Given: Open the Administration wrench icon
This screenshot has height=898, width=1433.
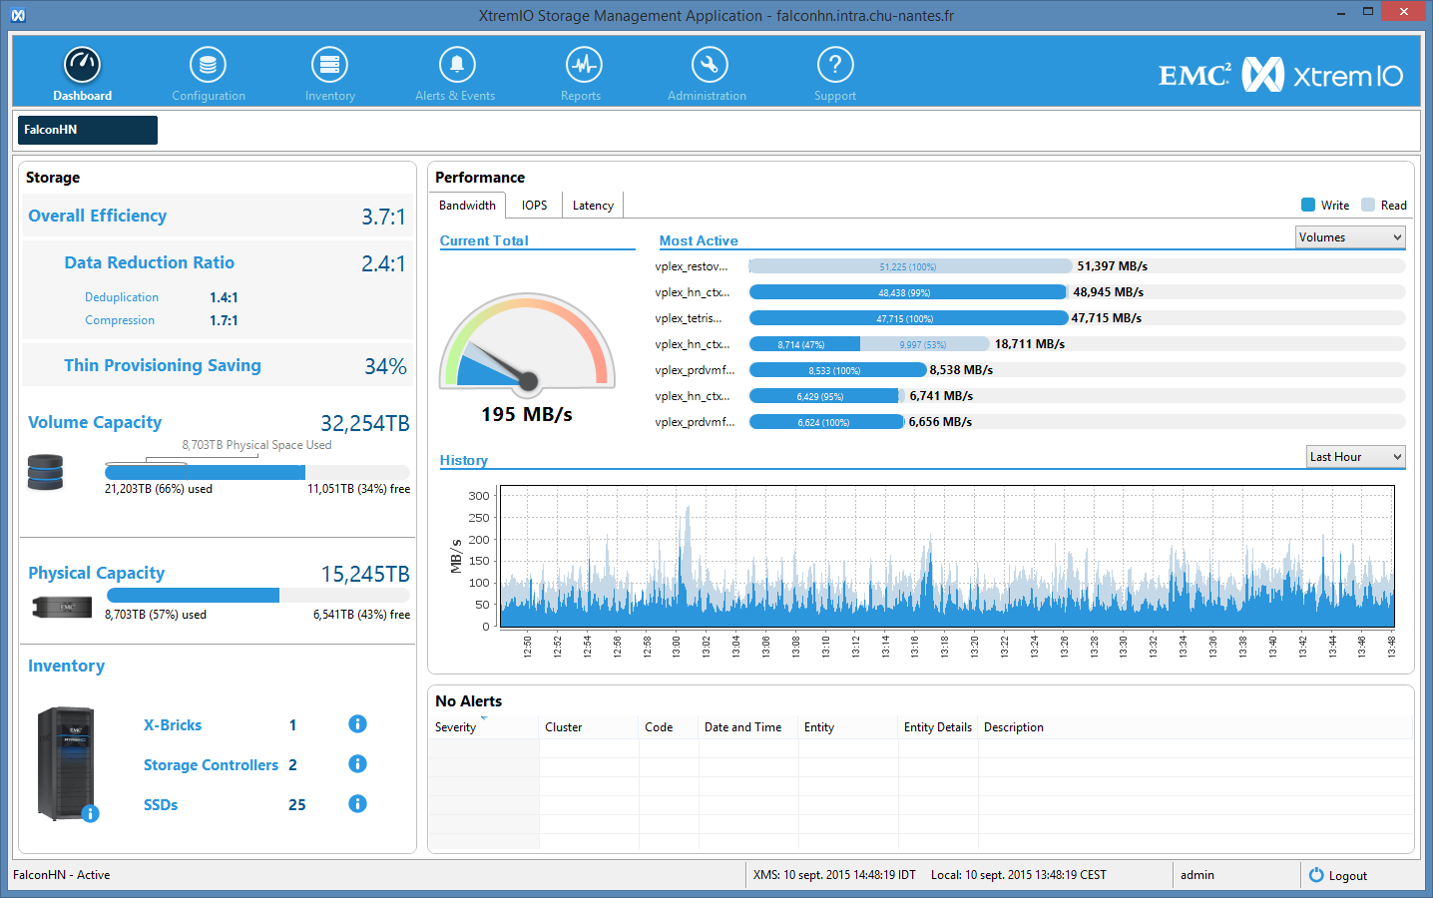Looking at the screenshot, I should click(709, 66).
